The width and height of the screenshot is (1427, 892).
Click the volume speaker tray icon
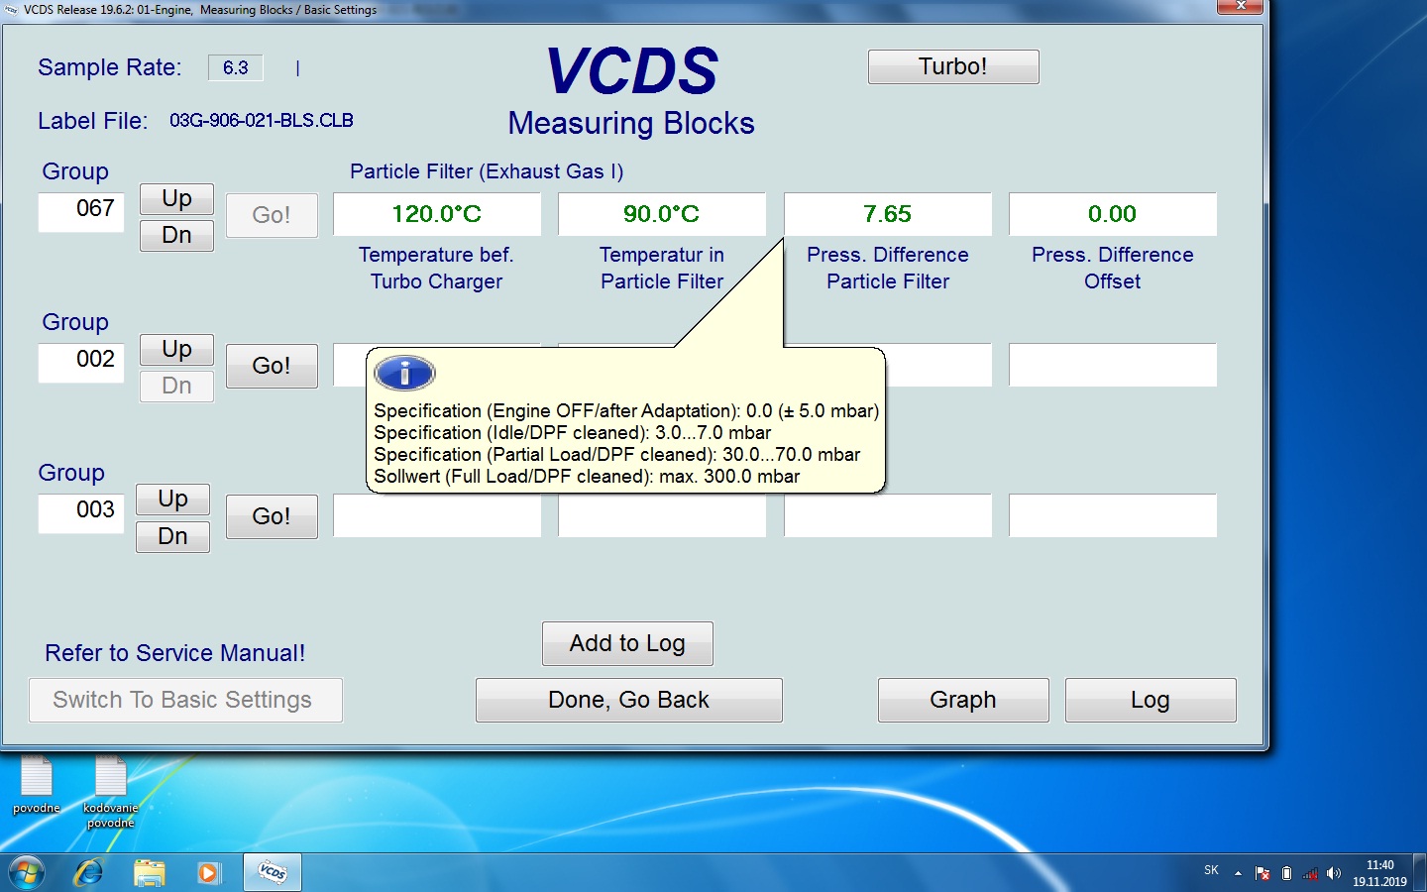(x=1334, y=873)
